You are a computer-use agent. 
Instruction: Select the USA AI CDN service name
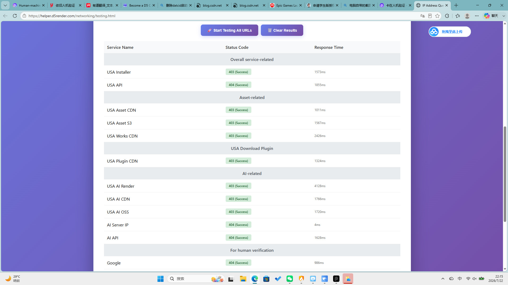pyautogui.click(x=118, y=199)
